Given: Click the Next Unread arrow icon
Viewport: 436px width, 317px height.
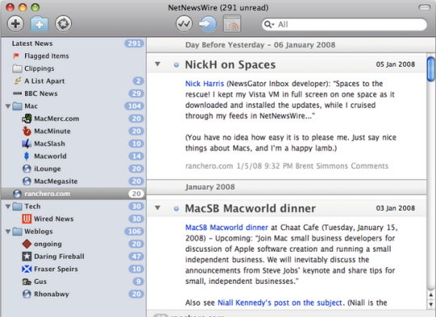Looking at the screenshot, I should point(208,23).
